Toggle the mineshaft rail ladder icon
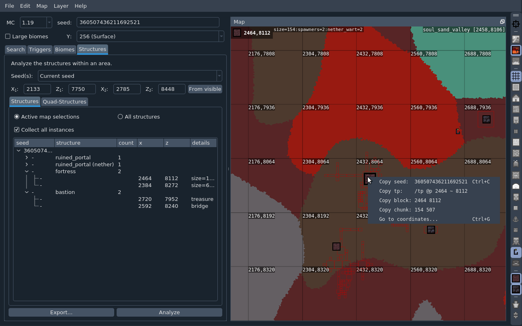Image resolution: width=522 pixels, height=326 pixels. 516,131
